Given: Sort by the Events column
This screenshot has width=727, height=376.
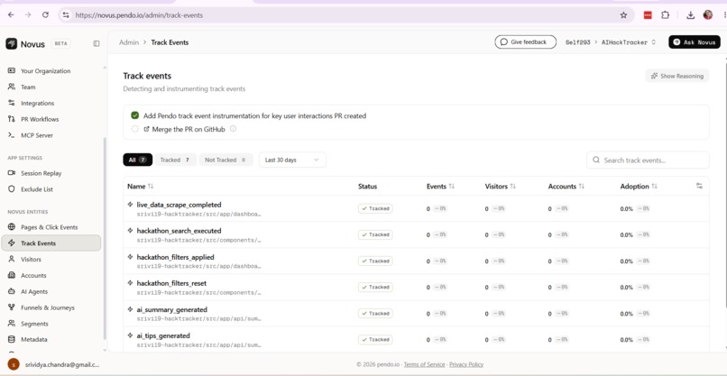Looking at the screenshot, I should click(440, 187).
